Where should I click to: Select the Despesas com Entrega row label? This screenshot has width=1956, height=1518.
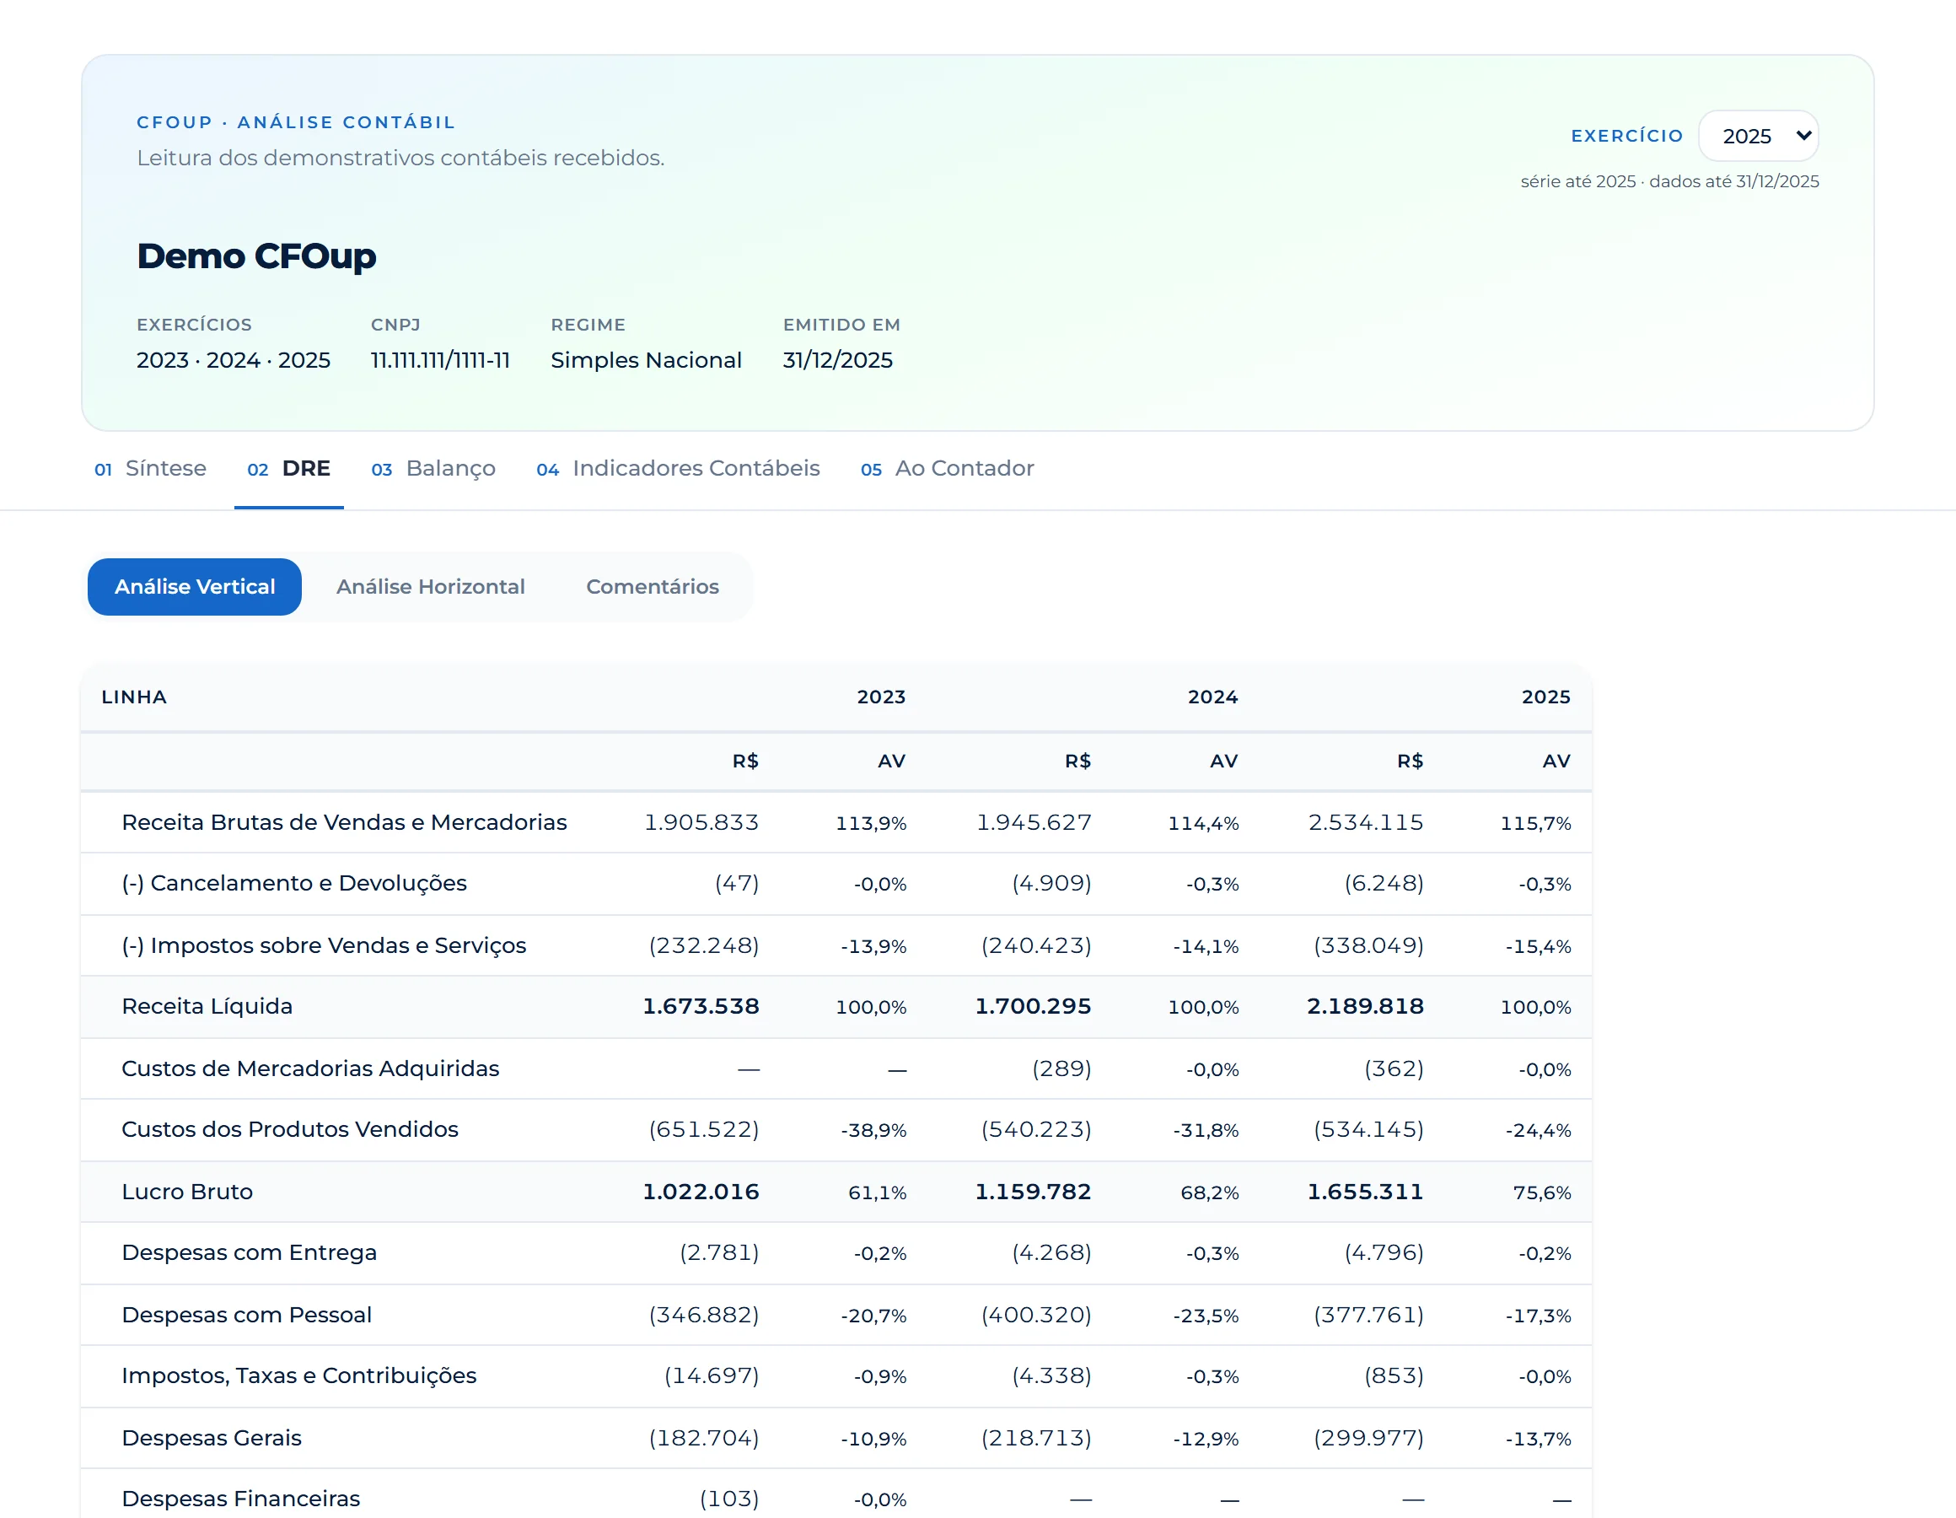(x=249, y=1252)
